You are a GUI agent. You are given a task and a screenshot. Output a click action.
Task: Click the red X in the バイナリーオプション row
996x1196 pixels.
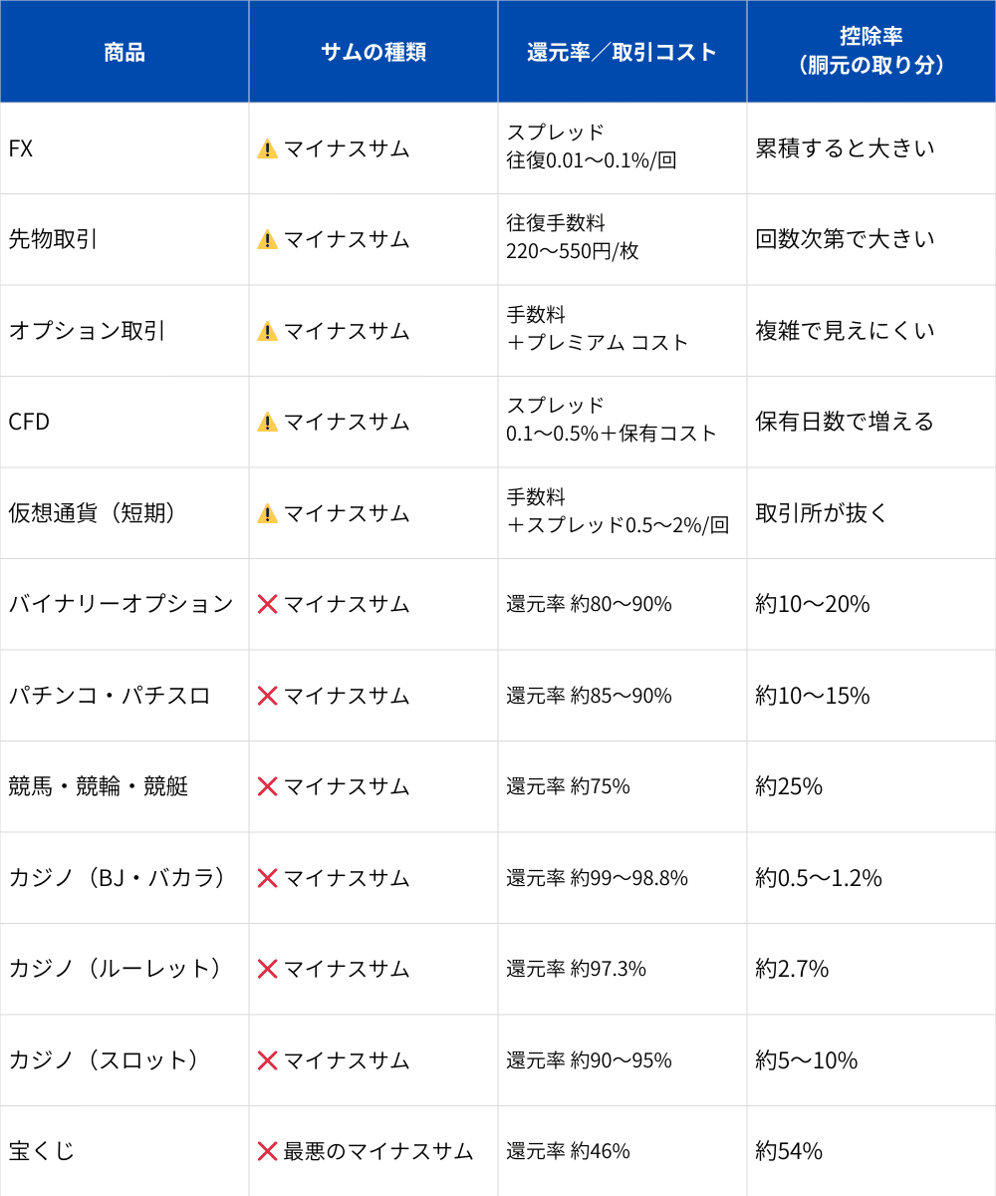tap(267, 604)
